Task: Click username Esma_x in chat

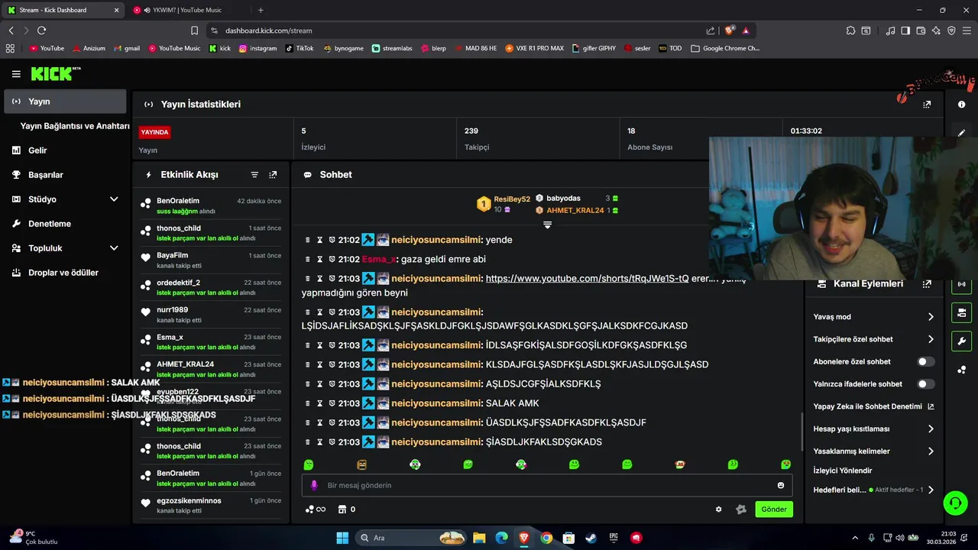Action: (x=380, y=260)
